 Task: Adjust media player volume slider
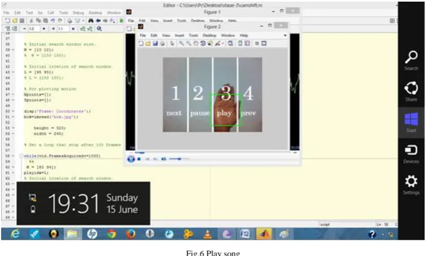coord(179,159)
